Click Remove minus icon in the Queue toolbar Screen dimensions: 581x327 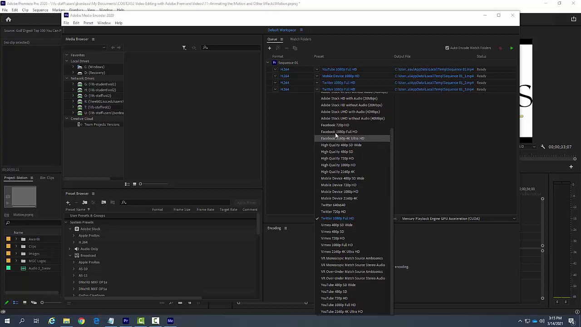286,48
